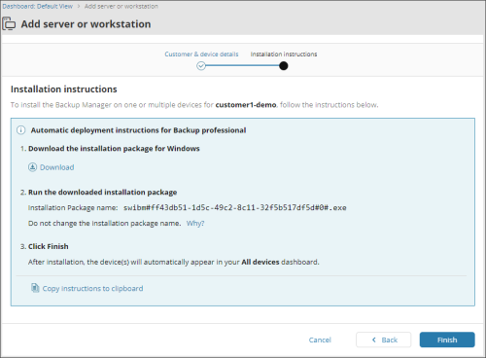Click the Add server or workstation header icon
Viewport: 486px width, 358px height.
point(9,24)
